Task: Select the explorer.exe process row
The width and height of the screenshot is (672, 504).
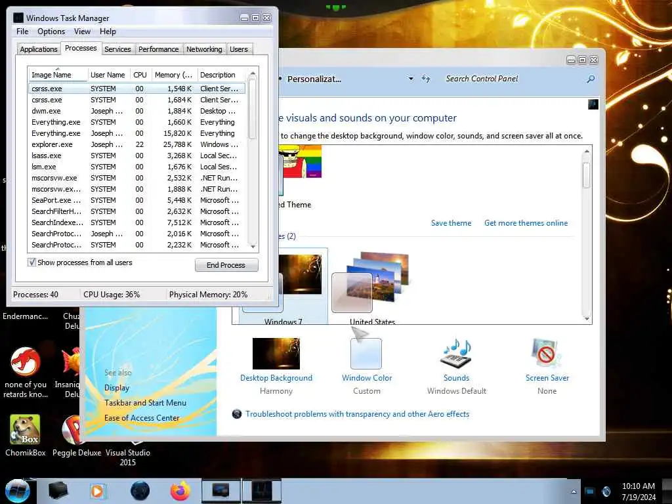Action: click(136, 144)
